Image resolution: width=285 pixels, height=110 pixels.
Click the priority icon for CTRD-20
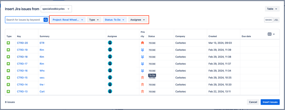143,43
